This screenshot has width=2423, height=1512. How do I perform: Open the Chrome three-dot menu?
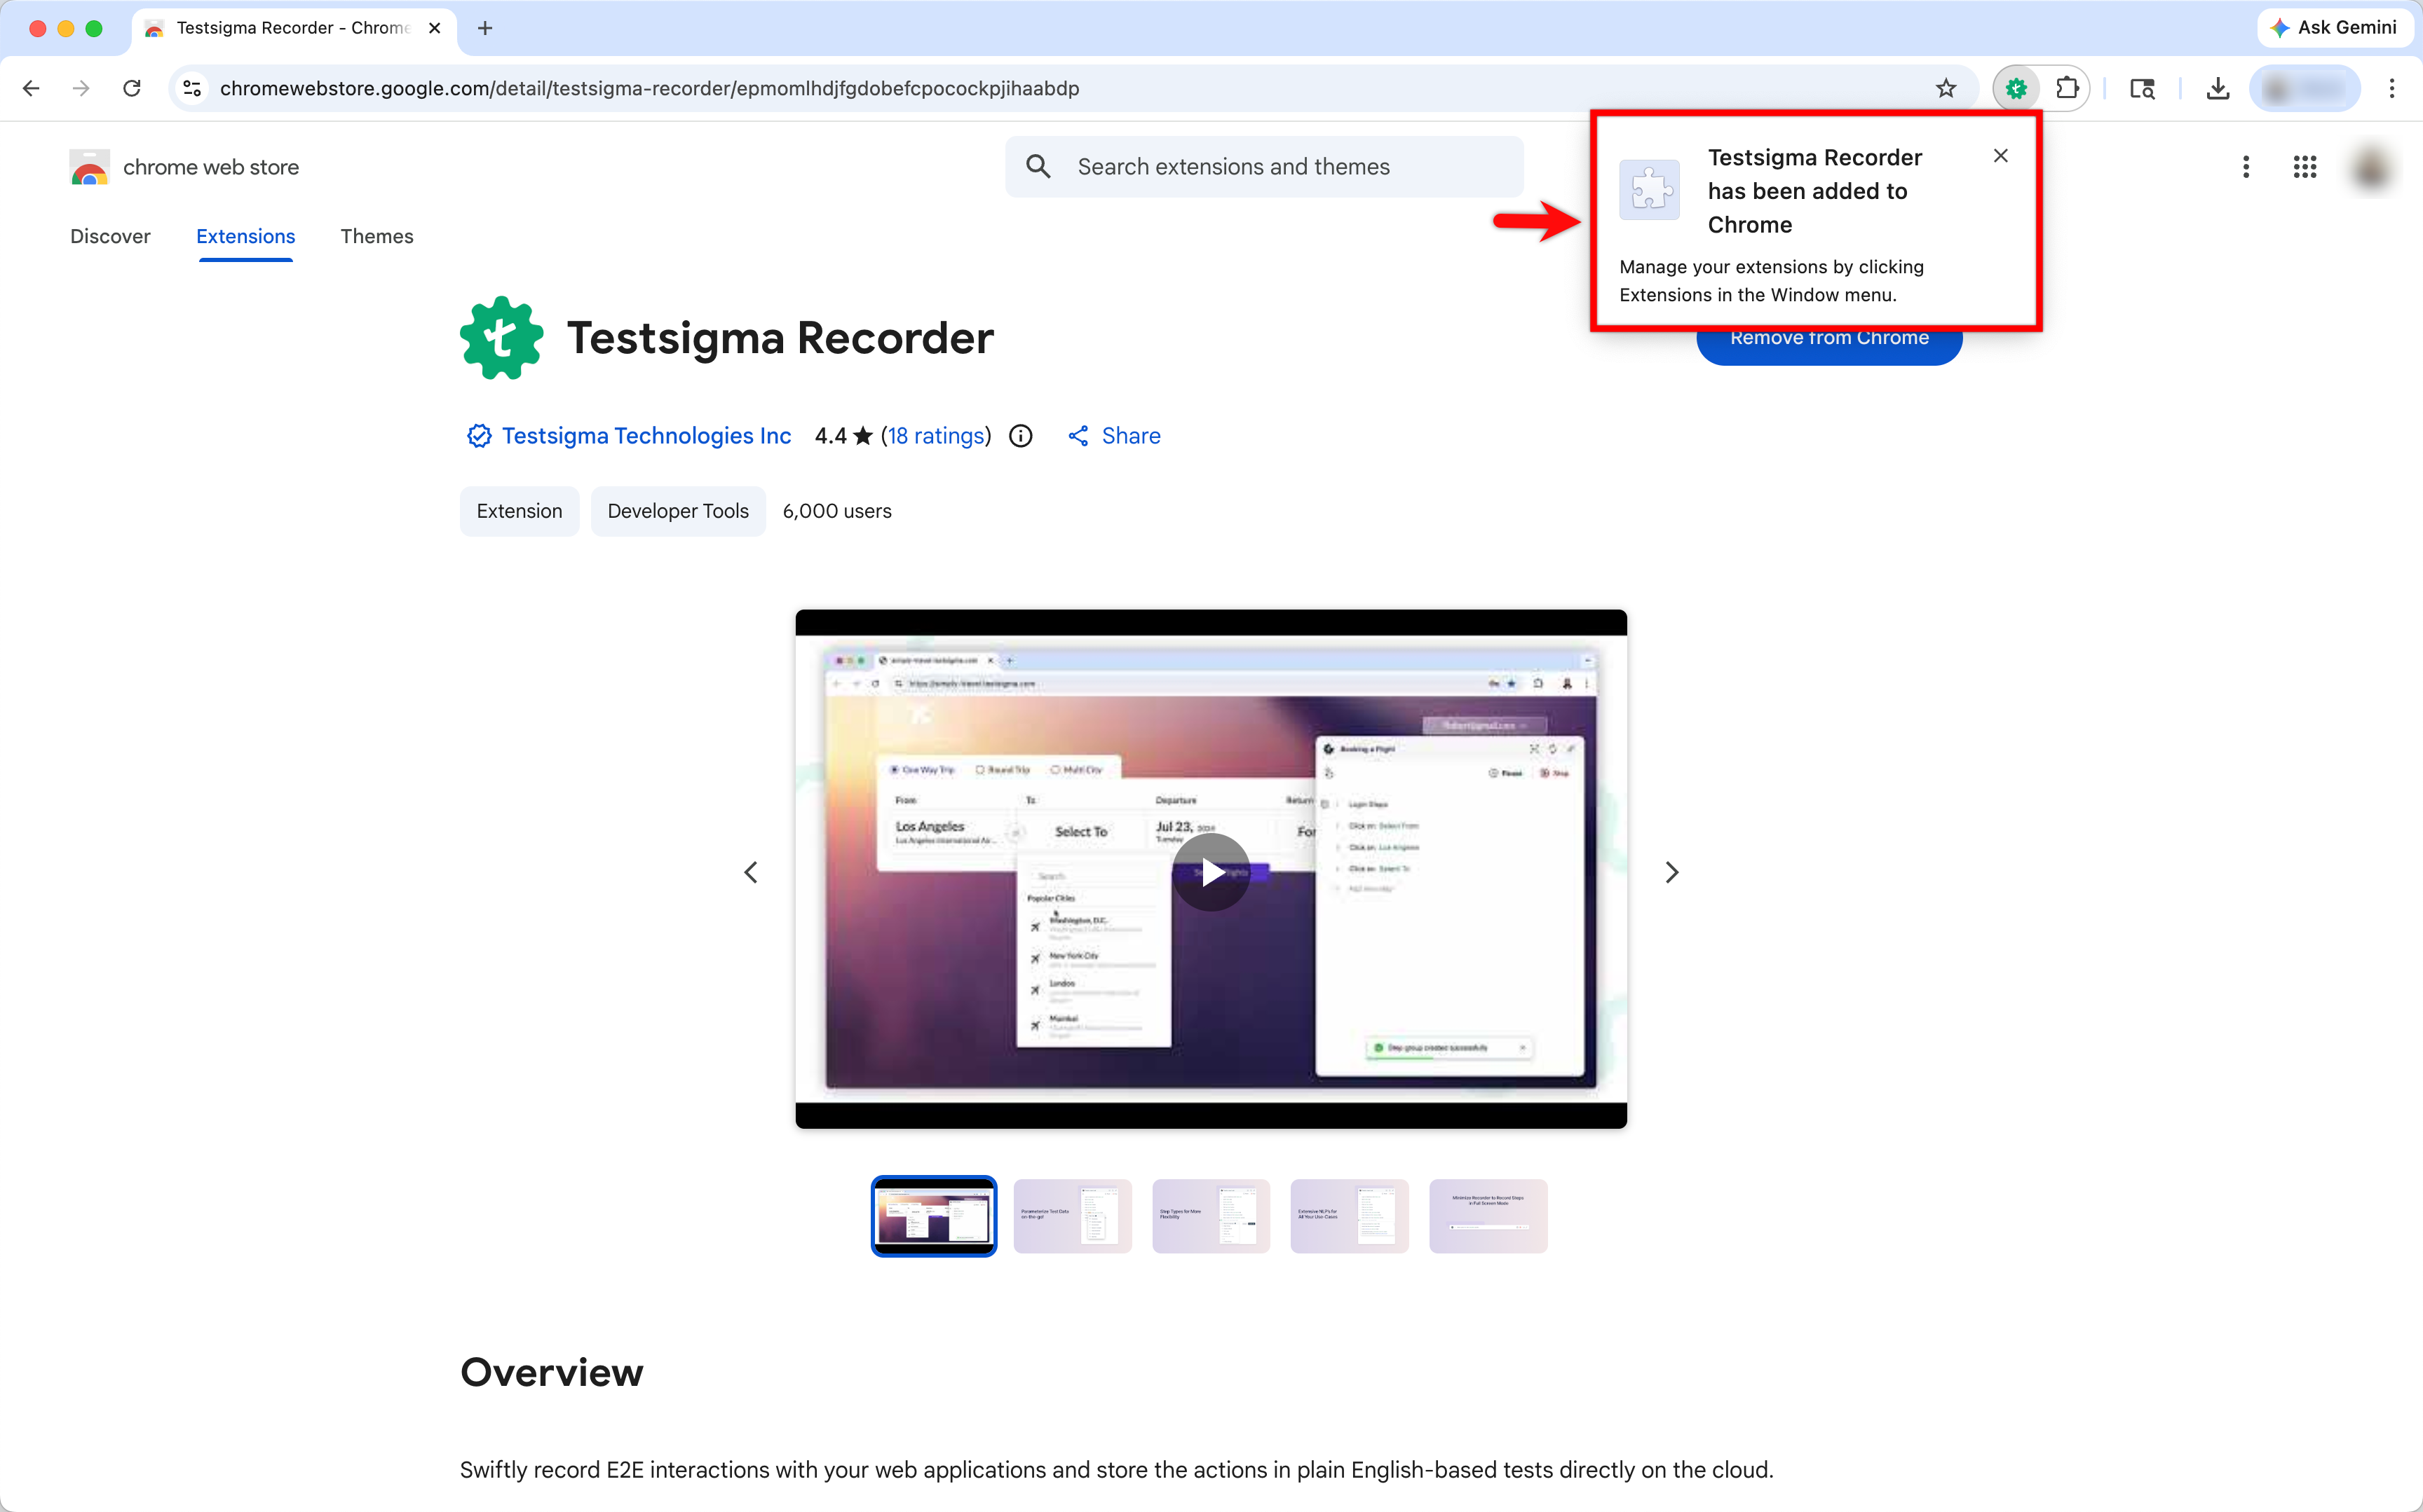2392,88
